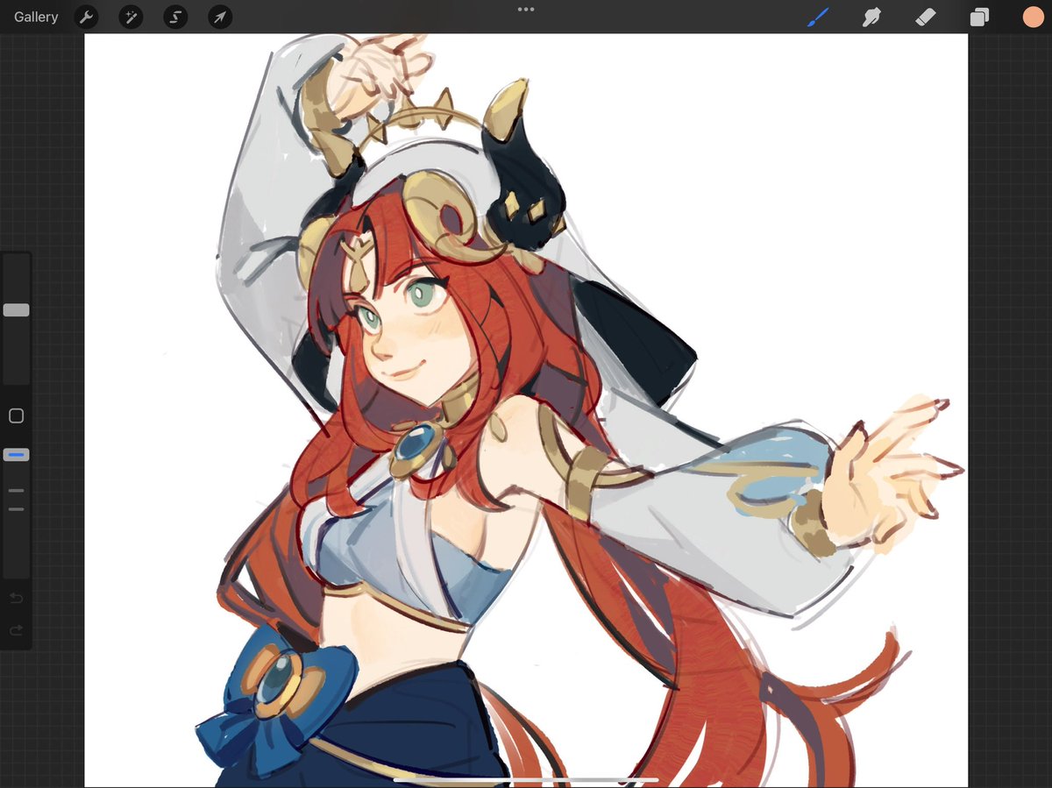Tap the brush opacity slider handle

[x=16, y=455]
